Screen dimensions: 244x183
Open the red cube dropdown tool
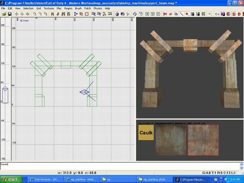187,14
